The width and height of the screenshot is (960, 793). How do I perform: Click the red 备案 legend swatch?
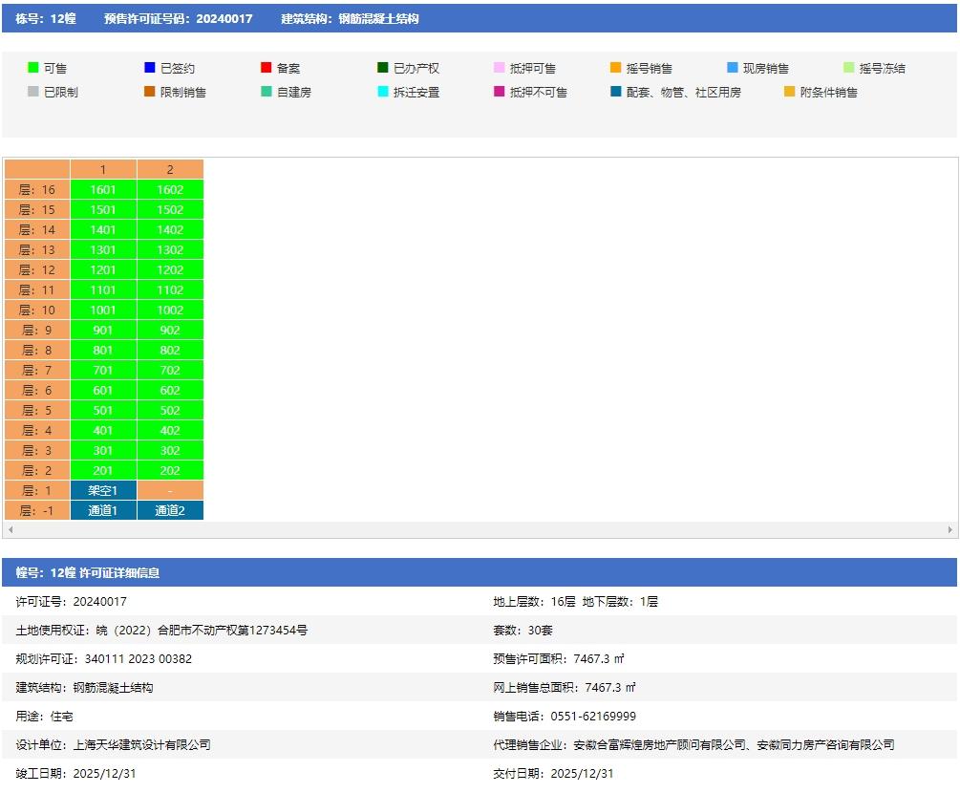266,68
